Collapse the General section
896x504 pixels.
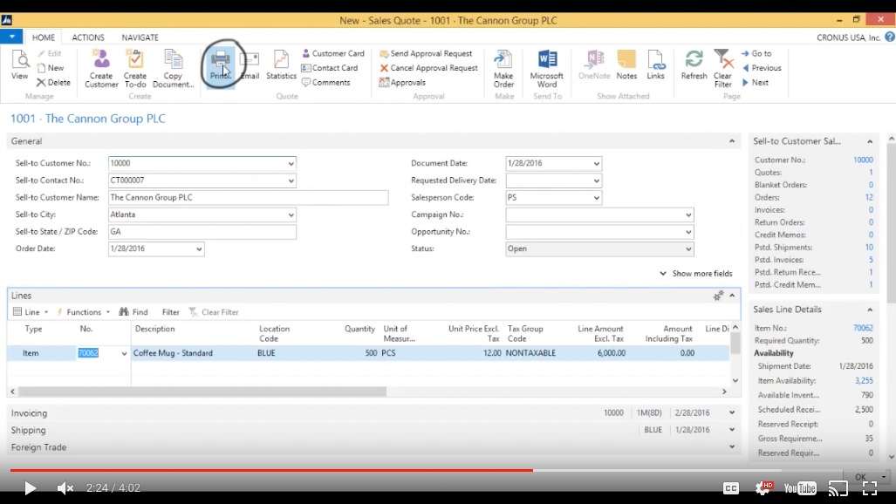point(732,141)
